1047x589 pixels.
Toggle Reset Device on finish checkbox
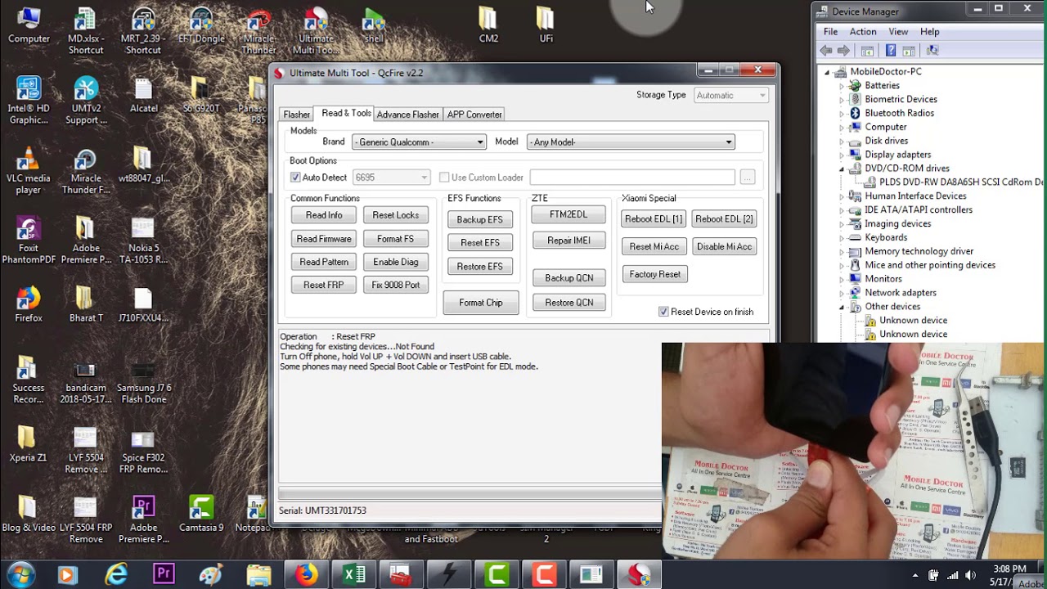663,312
